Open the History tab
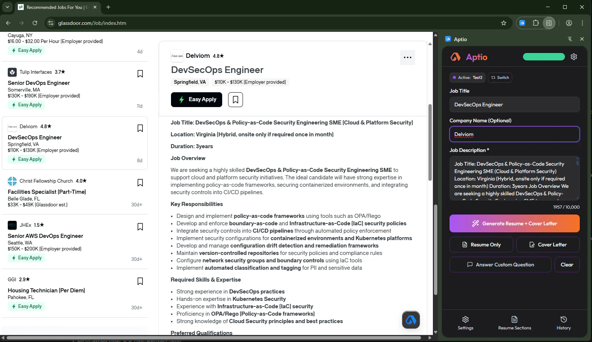The image size is (592, 342). 564,323
